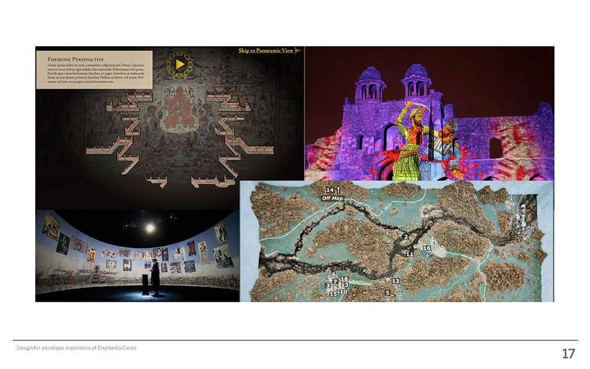Select map marker number 5
The image size is (590, 369).
pos(388,293)
